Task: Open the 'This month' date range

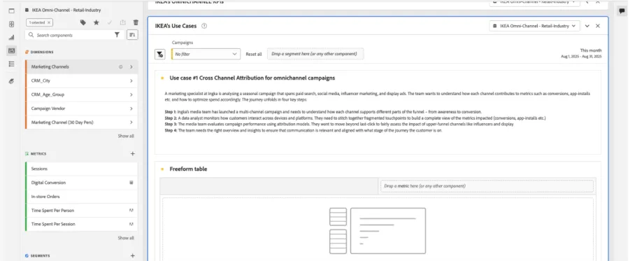Action: 581,53
